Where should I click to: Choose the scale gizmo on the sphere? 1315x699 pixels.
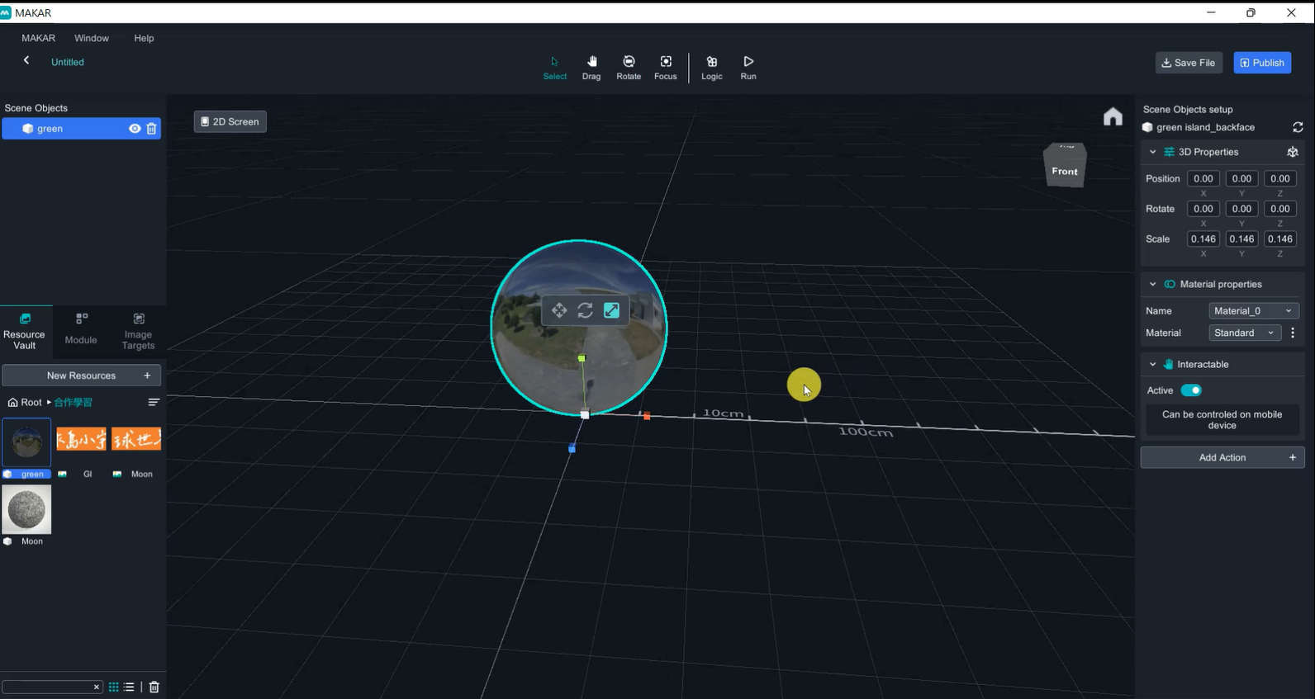click(611, 310)
